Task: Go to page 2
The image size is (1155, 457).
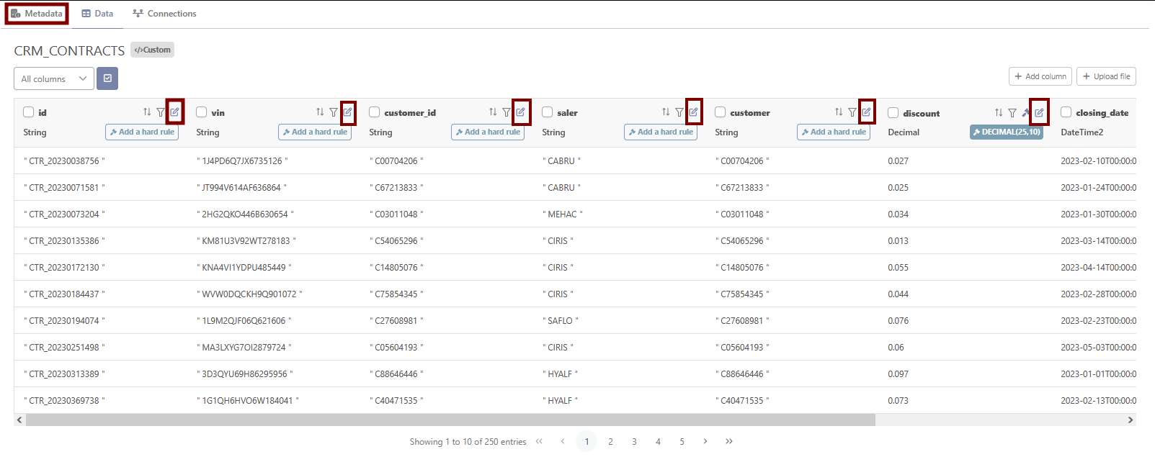Action: tap(610, 441)
